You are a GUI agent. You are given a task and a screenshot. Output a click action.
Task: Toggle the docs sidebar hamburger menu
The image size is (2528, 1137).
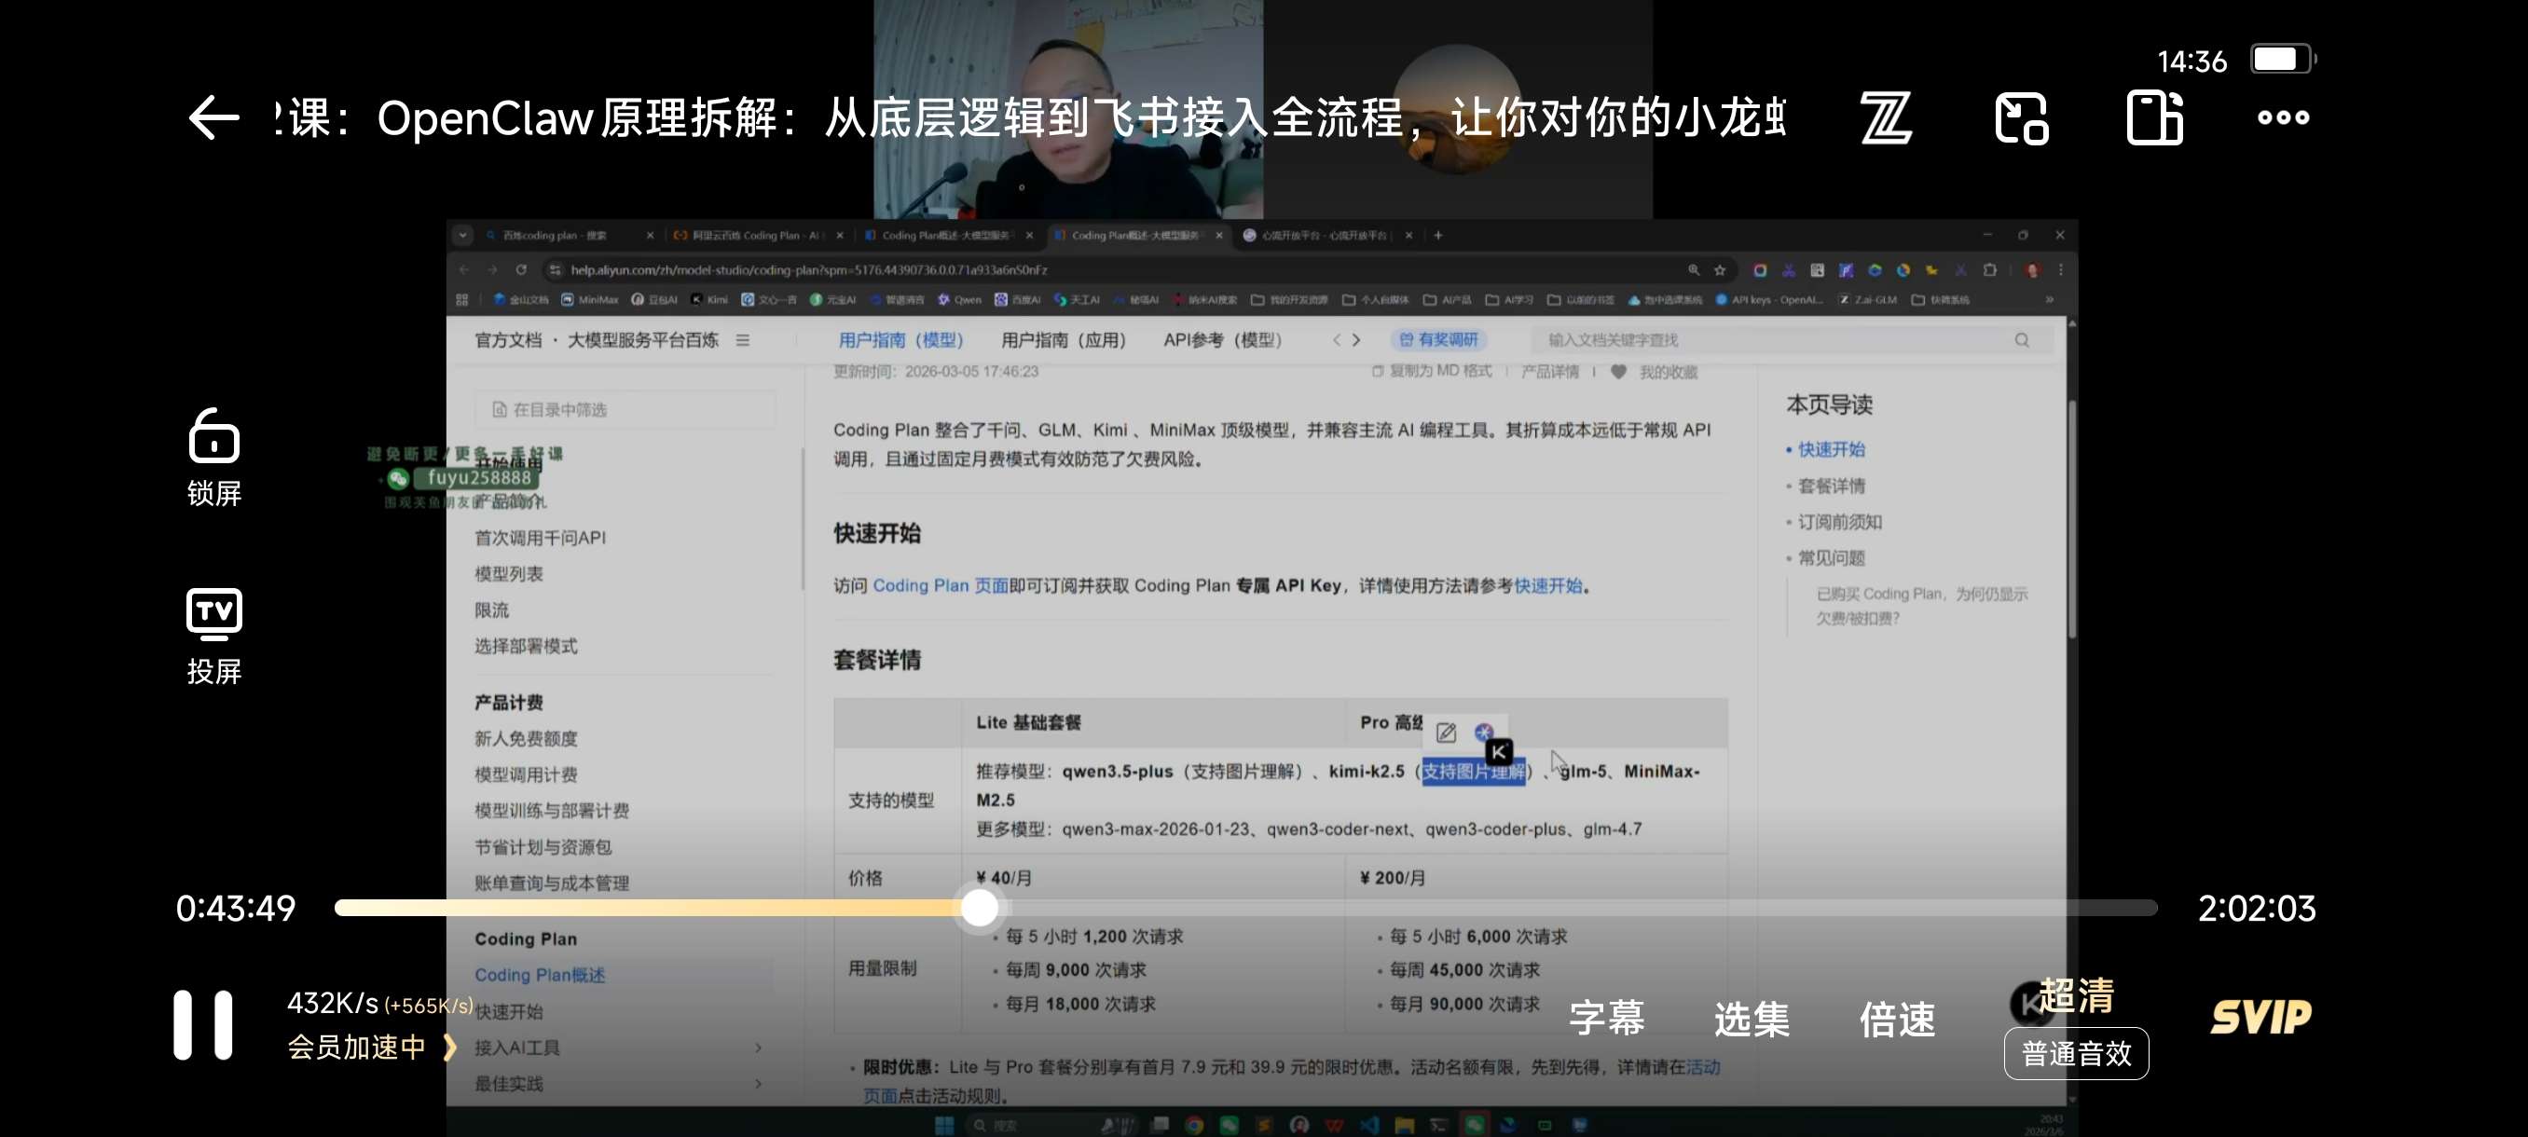[743, 339]
